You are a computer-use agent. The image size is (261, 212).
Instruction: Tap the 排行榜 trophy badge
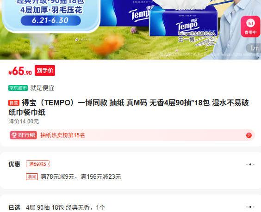(x=24, y=135)
